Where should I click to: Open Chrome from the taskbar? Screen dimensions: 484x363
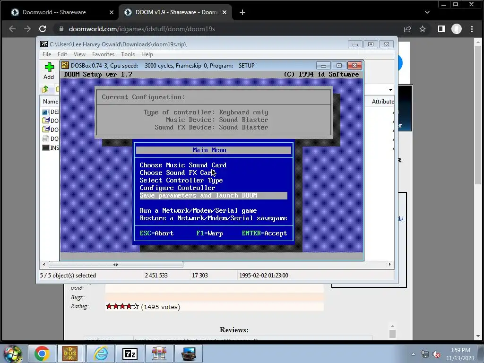click(x=42, y=354)
